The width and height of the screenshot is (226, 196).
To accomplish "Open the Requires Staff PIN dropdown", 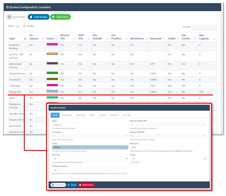I will click(x=168, y=136).
